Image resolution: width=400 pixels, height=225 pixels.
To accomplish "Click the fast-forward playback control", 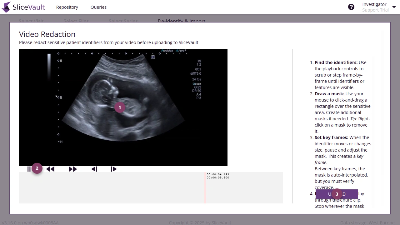I will pos(72,169).
